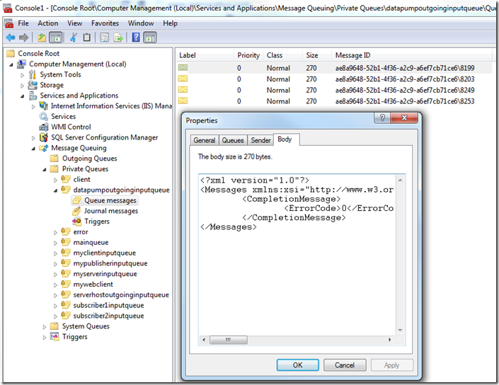Image resolution: width=499 pixels, height=385 pixels.
Task: Sort by the Size column header
Action: (316, 55)
